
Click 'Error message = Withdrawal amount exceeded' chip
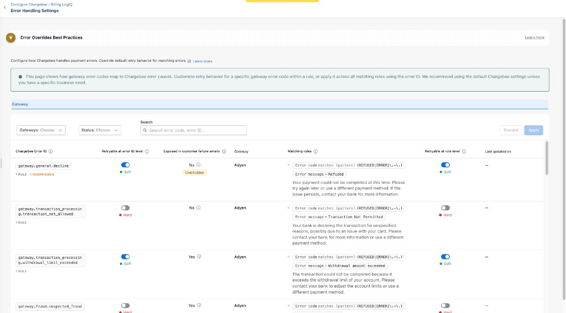(x=340, y=266)
